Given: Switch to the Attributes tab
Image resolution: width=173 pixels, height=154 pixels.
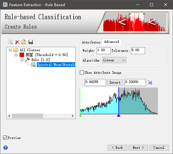Looking at the screenshot, I should (x=91, y=42).
